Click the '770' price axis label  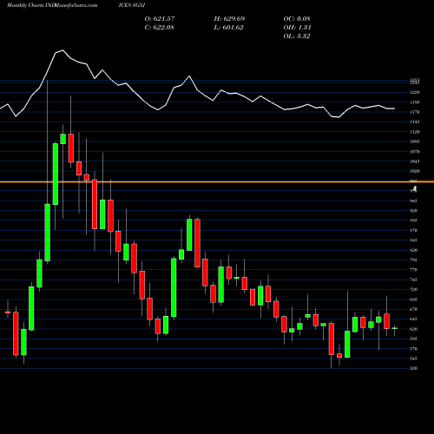tap(414, 270)
